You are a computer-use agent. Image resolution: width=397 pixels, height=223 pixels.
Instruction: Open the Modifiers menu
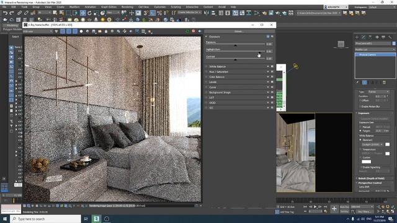(74, 7)
